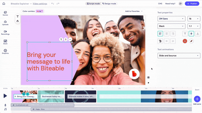
Task: Click the 10s timeline ruler mark
Action: point(66,88)
